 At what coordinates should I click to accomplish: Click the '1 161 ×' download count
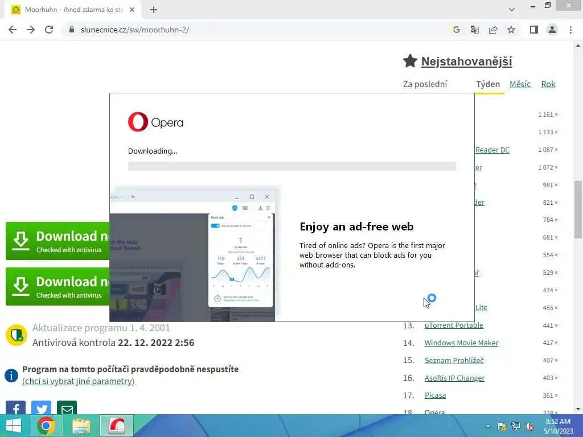tap(548, 114)
